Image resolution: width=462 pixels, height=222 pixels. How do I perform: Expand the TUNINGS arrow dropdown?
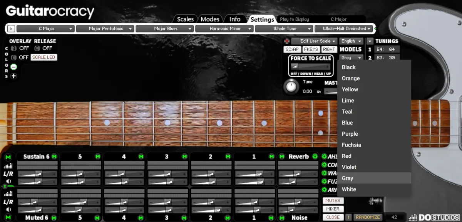tap(370, 41)
